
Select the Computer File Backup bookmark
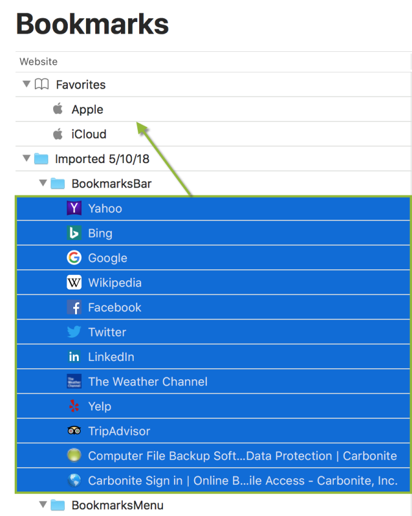click(242, 456)
